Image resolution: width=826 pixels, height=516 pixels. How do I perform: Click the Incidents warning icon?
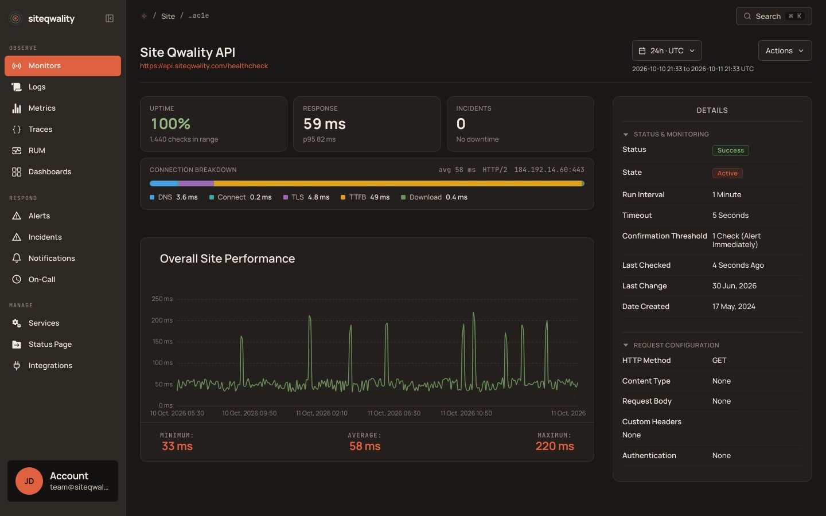pos(17,237)
